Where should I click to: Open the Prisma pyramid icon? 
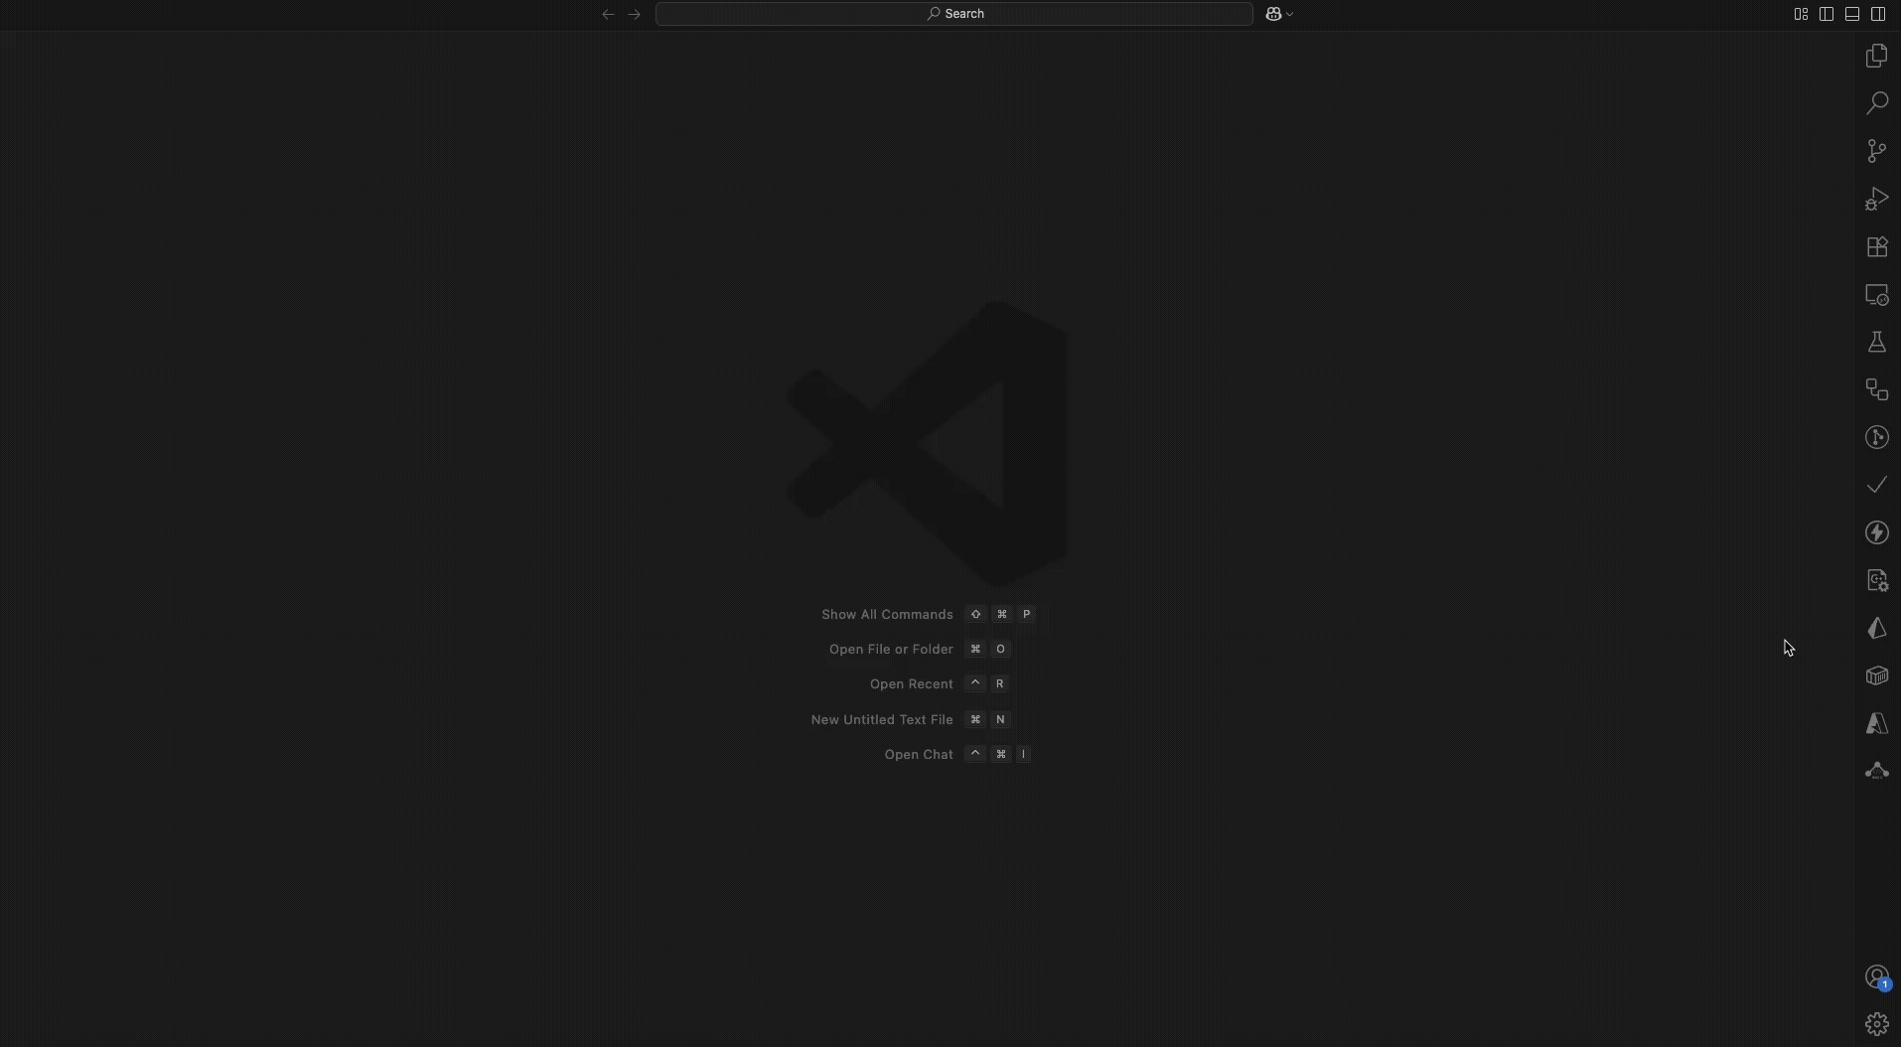point(1876,628)
